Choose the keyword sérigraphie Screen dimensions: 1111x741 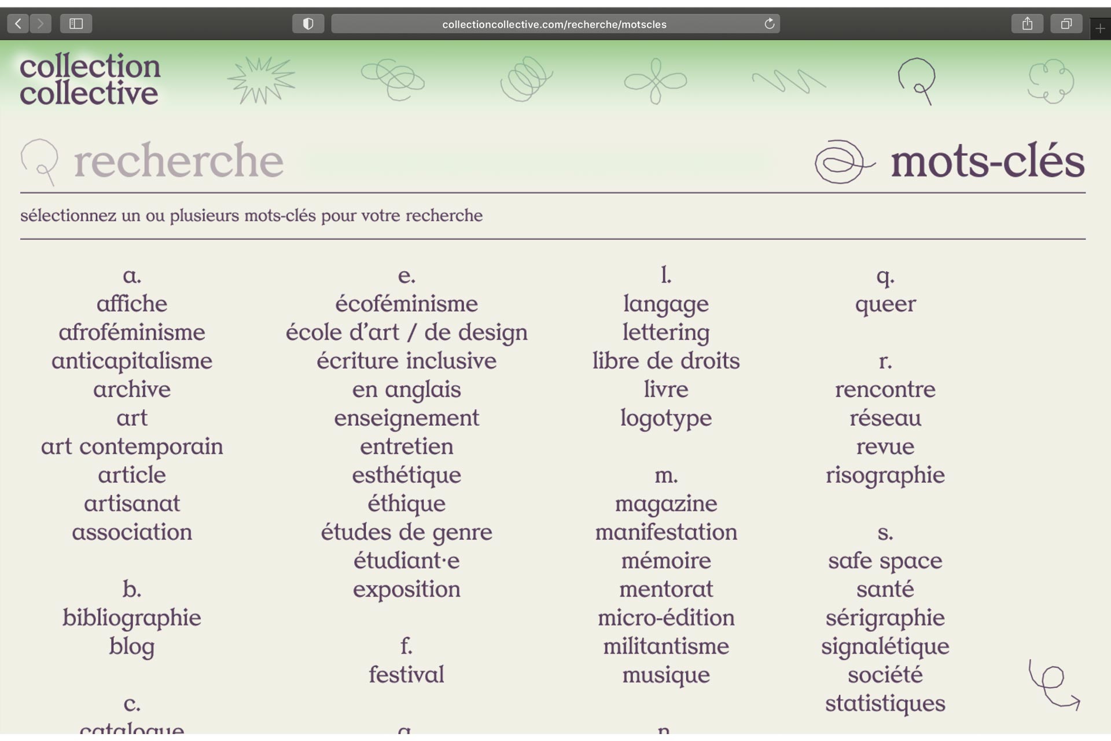(885, 618)
